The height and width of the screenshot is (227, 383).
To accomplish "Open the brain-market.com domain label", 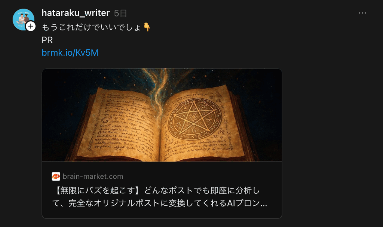I will [x=93, y=177].
